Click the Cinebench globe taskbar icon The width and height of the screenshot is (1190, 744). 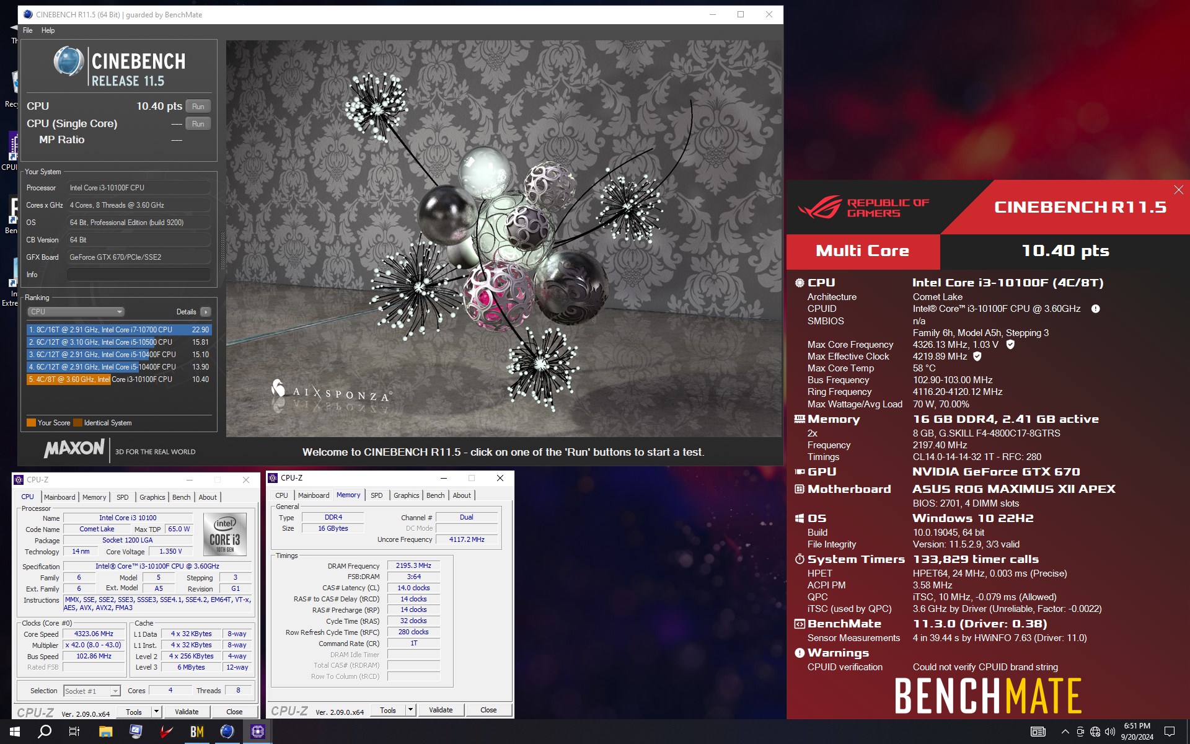pos(227,732)
